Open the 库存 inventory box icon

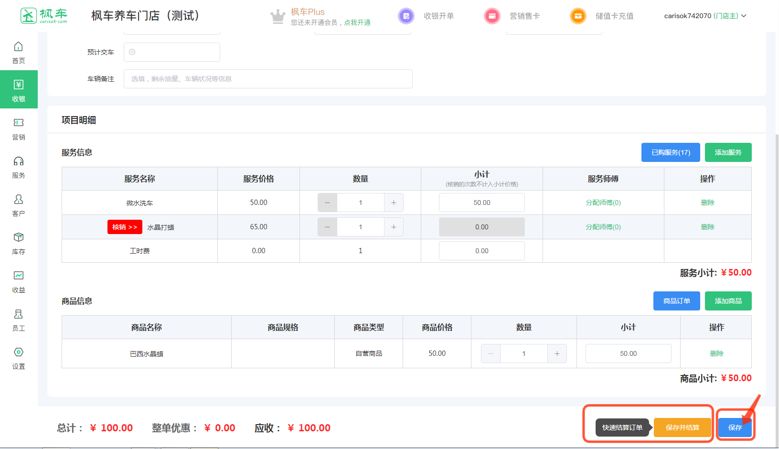click(19, 243)
